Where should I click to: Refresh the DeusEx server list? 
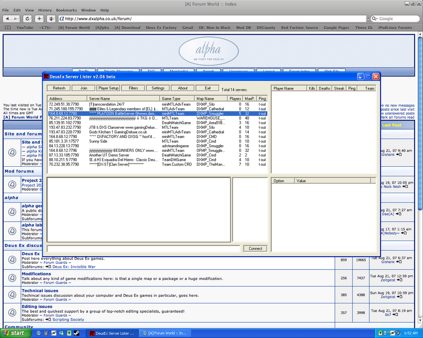59,88
